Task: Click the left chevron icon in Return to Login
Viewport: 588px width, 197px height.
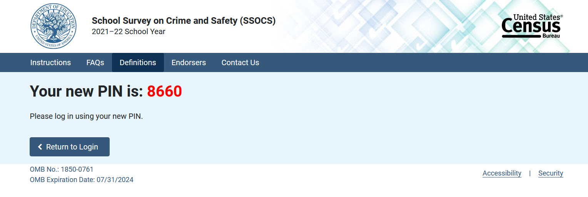Action: click(40, 147)
